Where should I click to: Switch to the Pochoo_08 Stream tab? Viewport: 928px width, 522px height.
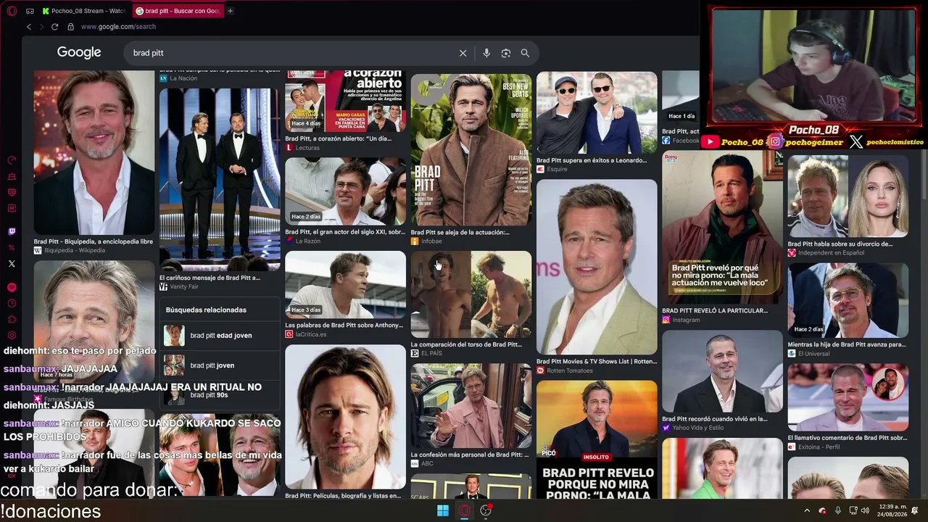coord(84,11)
